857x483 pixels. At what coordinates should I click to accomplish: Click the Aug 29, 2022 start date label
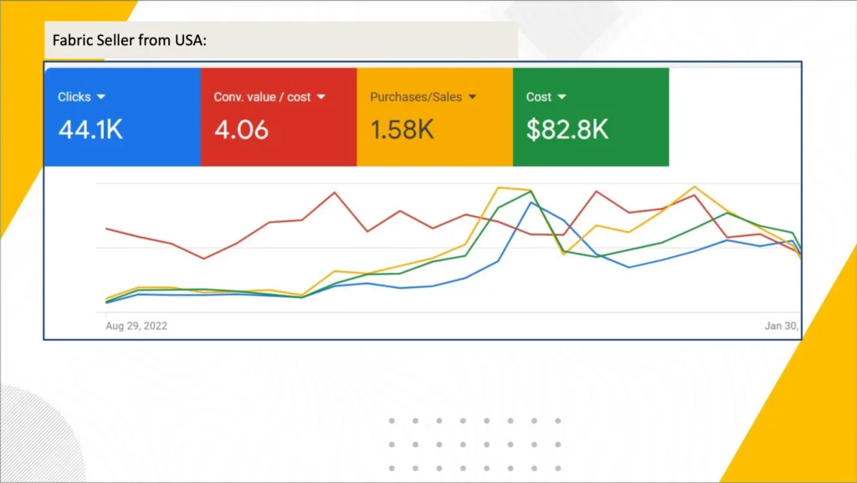pos(136,326)
